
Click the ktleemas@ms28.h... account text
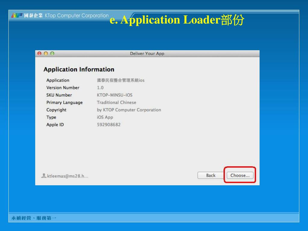click(68, 176)
